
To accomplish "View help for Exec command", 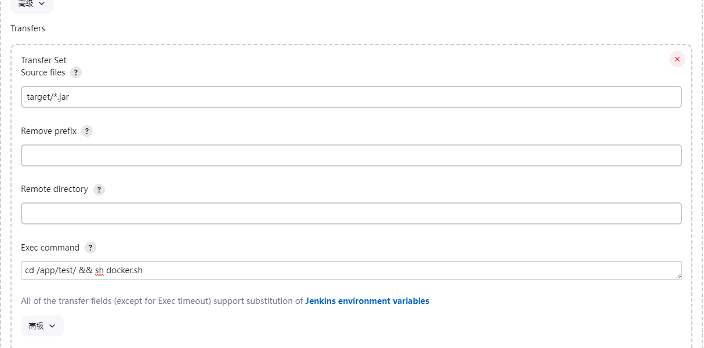I will tap(90, 248).
